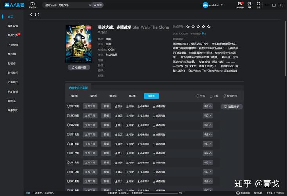Select the highlighted 第1季 season tab
Image resolution: width=287 pixels, height=196 pixels.
(151, 96)
